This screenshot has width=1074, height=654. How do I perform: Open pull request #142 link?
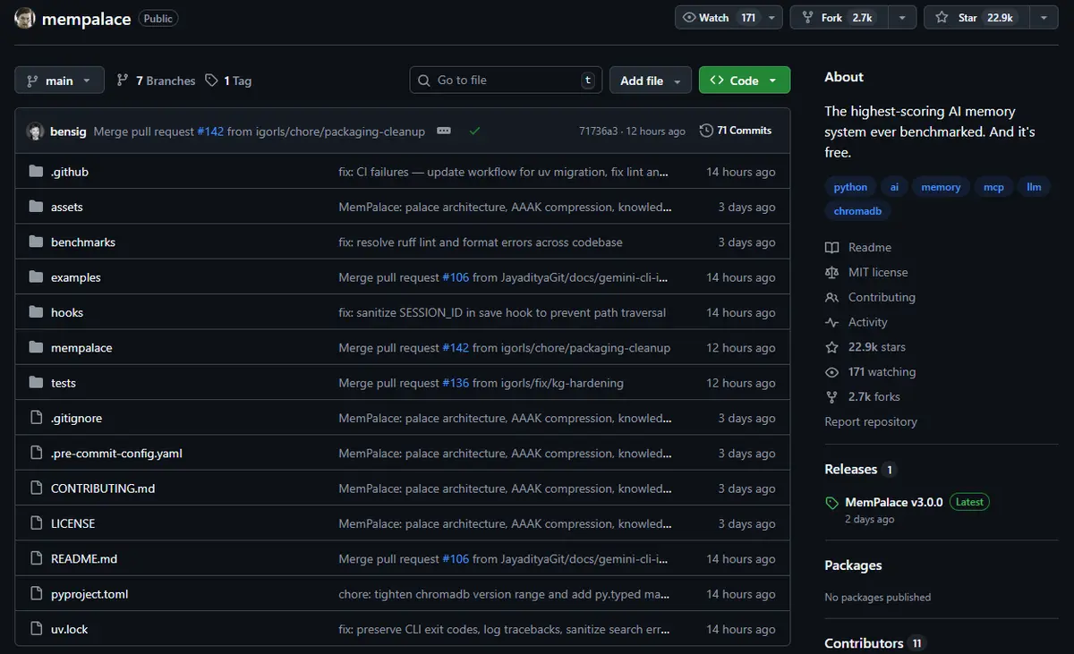click(x=210, y=132)
